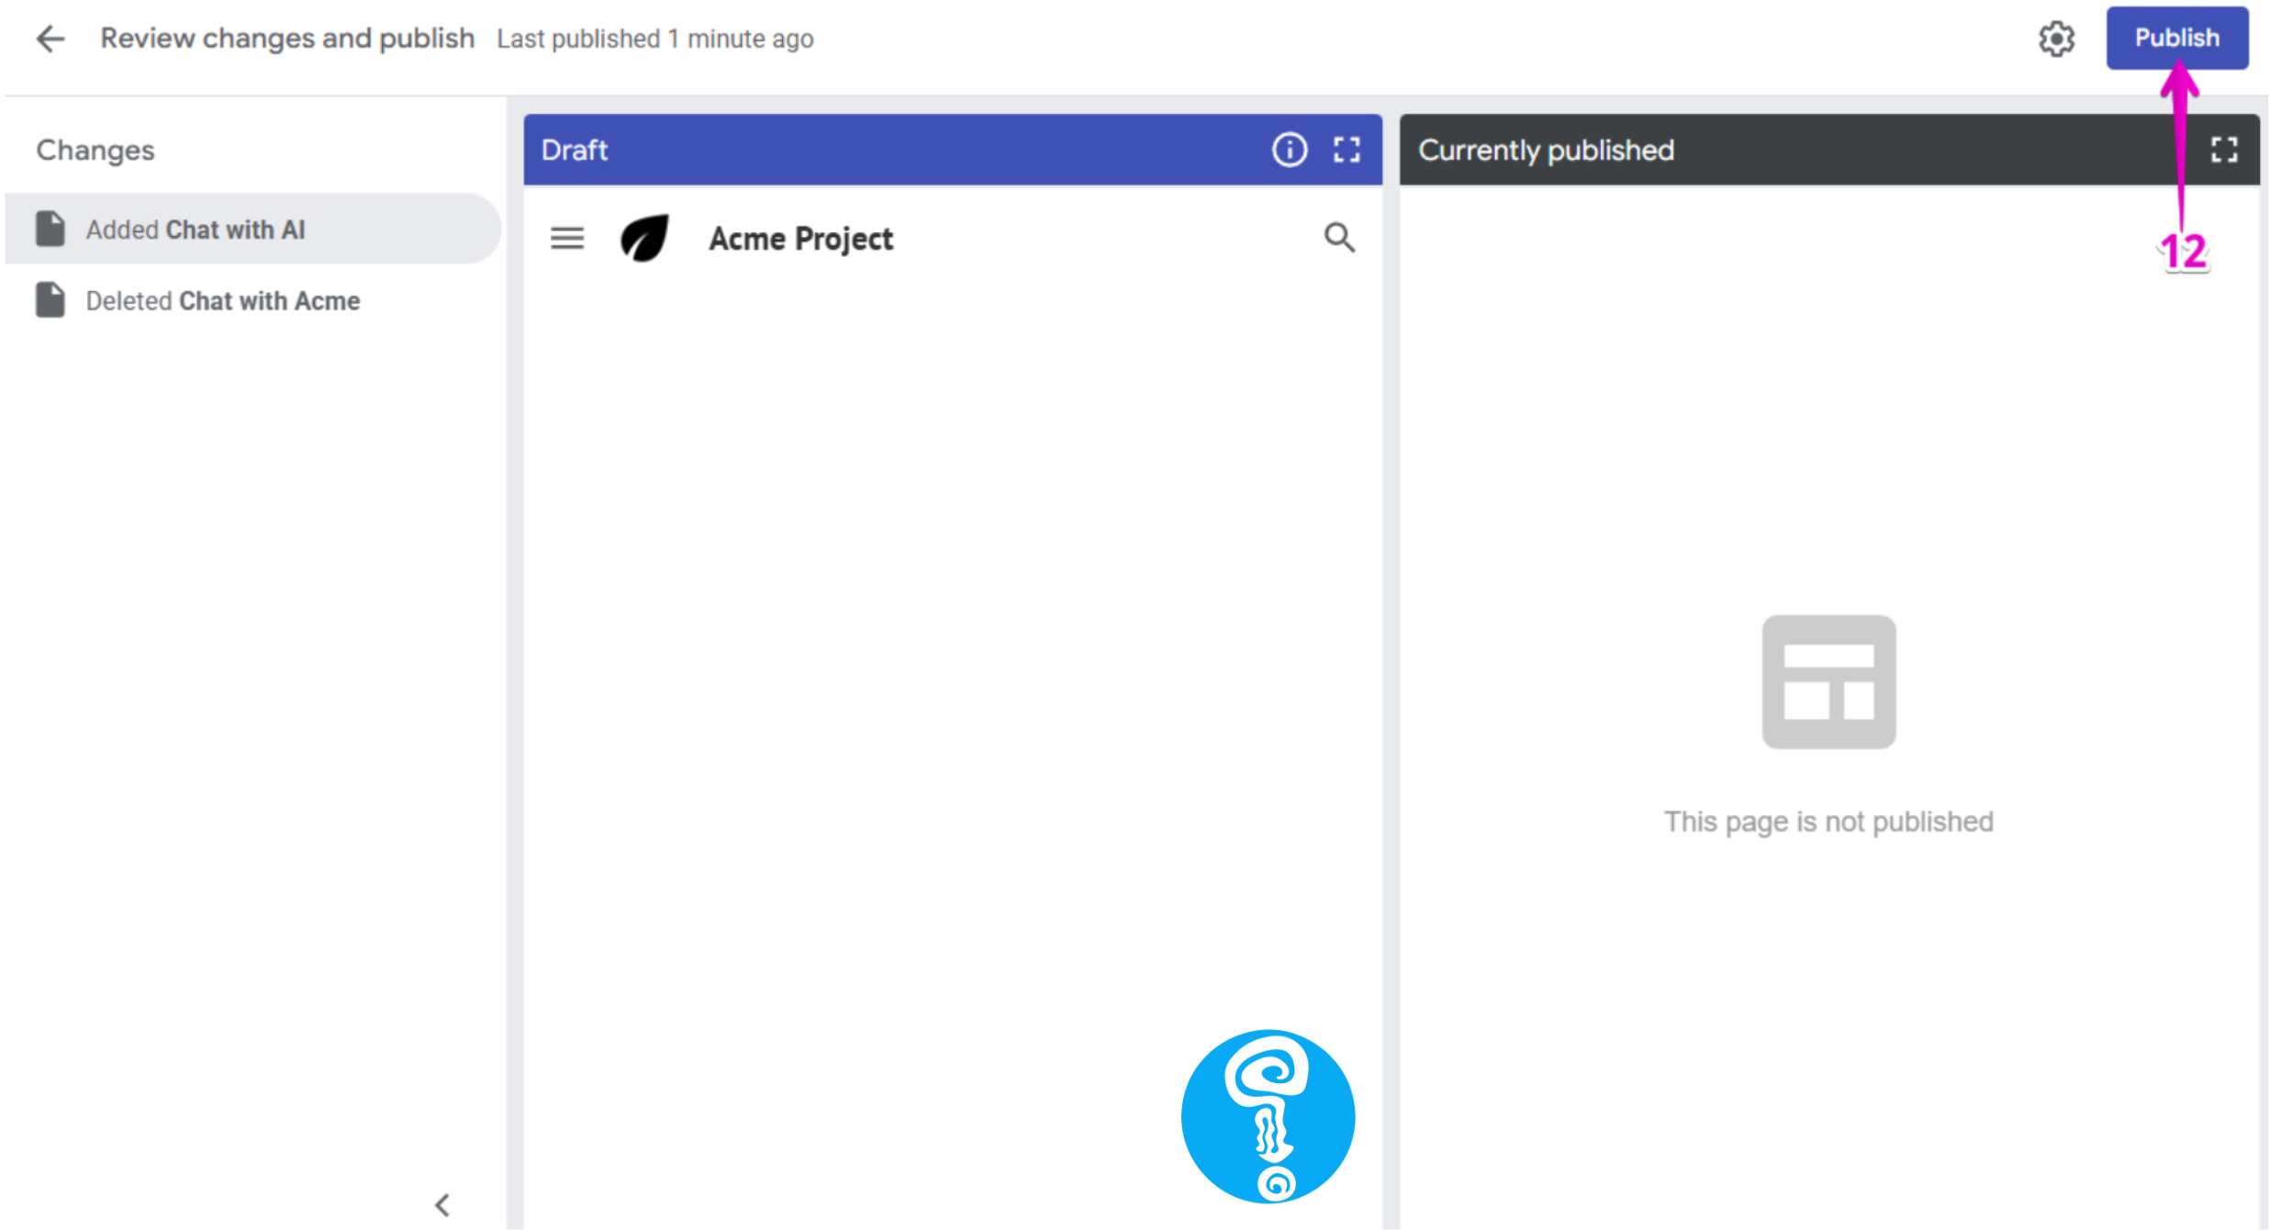Viewport: 2269px width, 1230px height.
Task: Click the not published placeholder layout image
Action: point(1827,682)
